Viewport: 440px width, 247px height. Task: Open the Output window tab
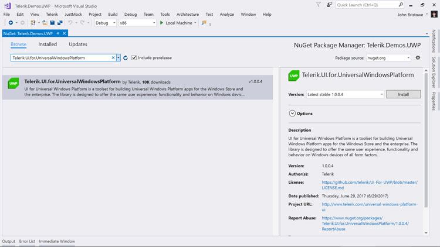pos(8,241)
